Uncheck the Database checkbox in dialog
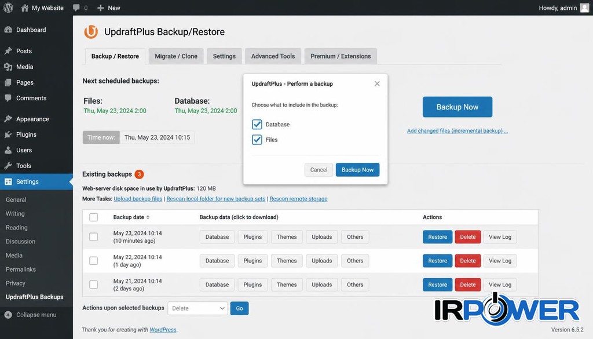This screenshot has height=339, width=593. point(257,124)
